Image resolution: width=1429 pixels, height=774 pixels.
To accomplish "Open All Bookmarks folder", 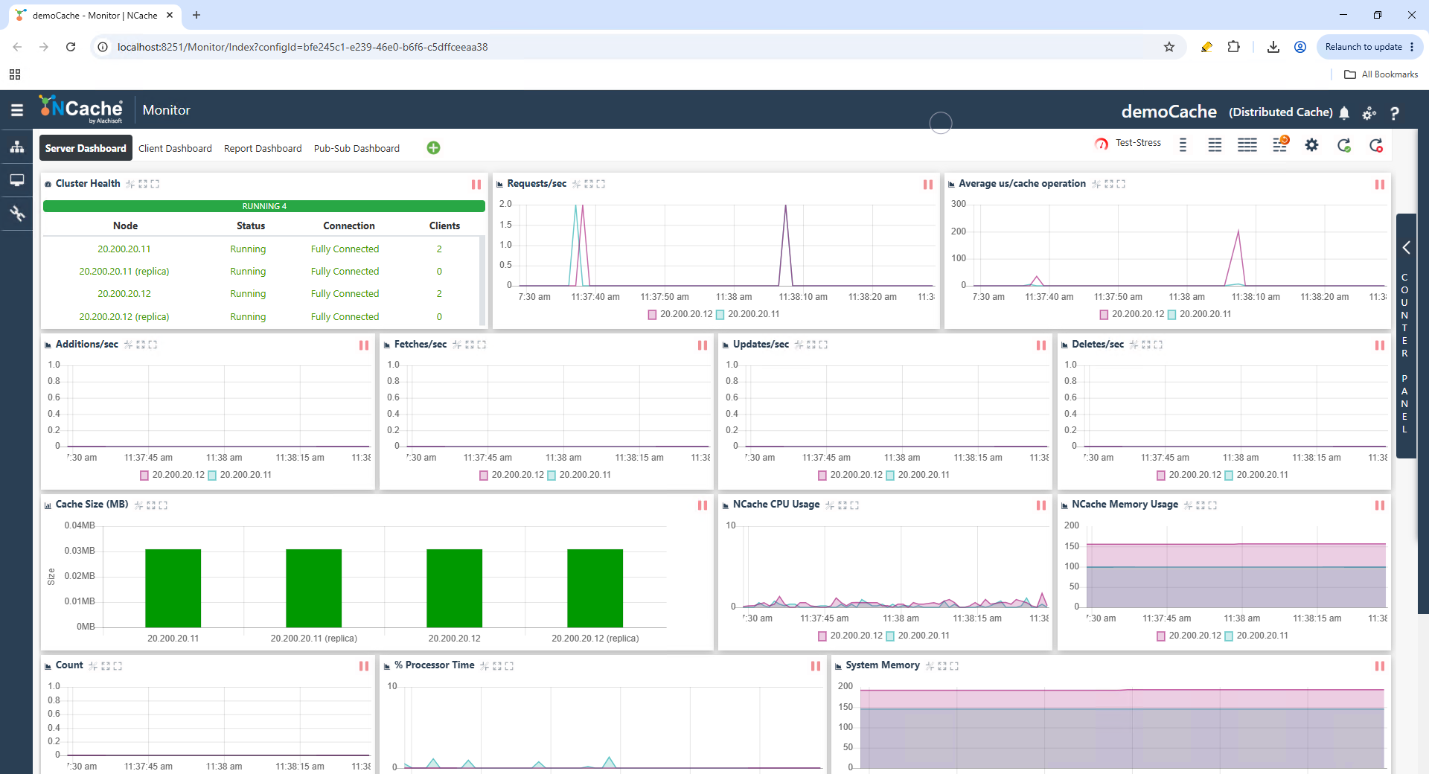I will (x=1381, y=74).
